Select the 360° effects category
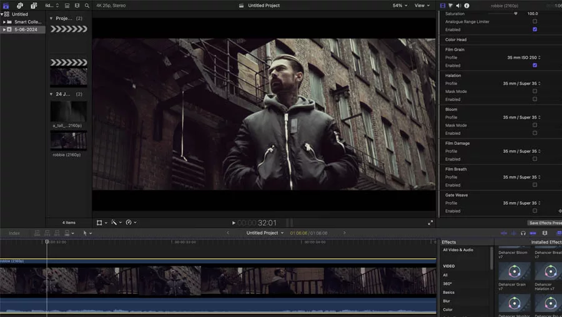 (447, 284)
